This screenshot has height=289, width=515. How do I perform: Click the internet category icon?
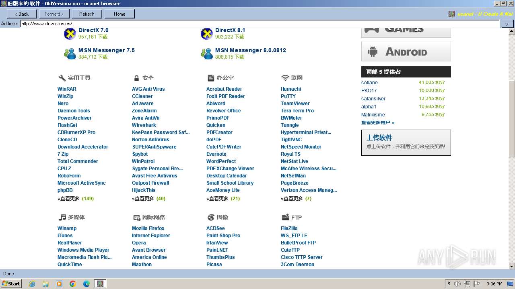[136, 217]
